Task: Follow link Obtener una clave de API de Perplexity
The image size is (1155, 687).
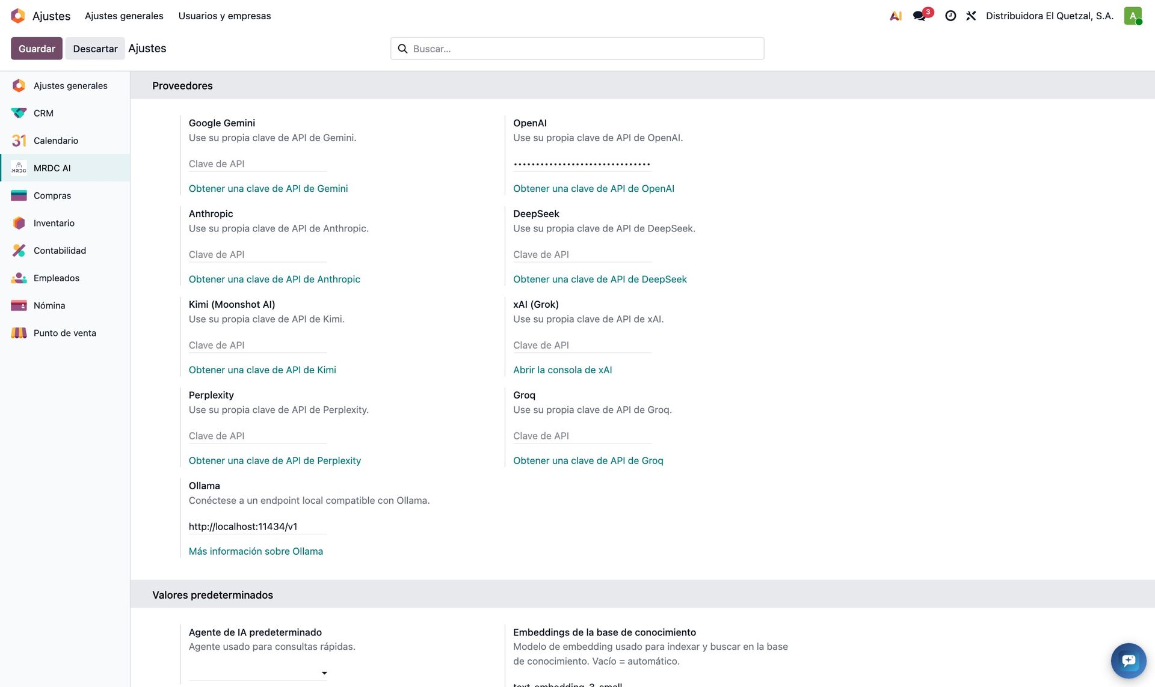Action: 275,460
